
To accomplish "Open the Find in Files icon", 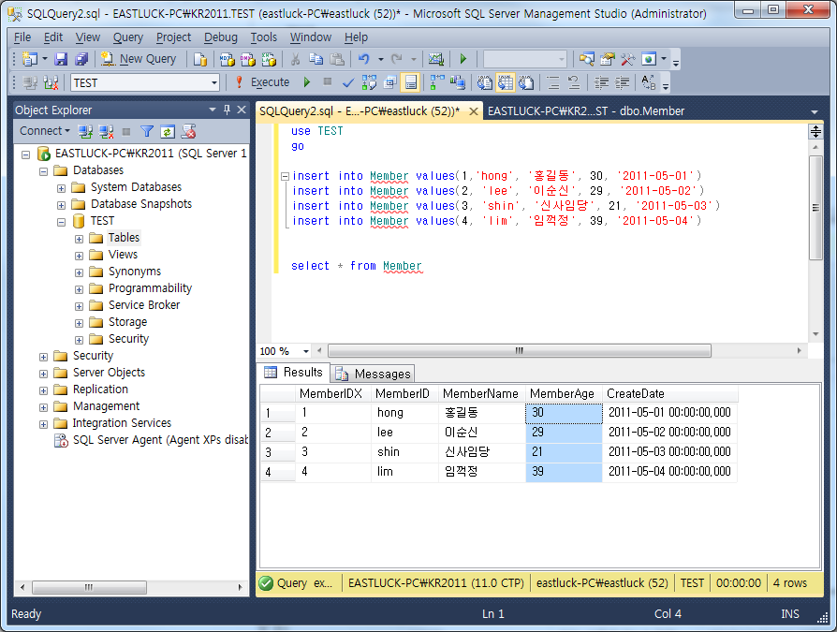I will pos(587,59).
